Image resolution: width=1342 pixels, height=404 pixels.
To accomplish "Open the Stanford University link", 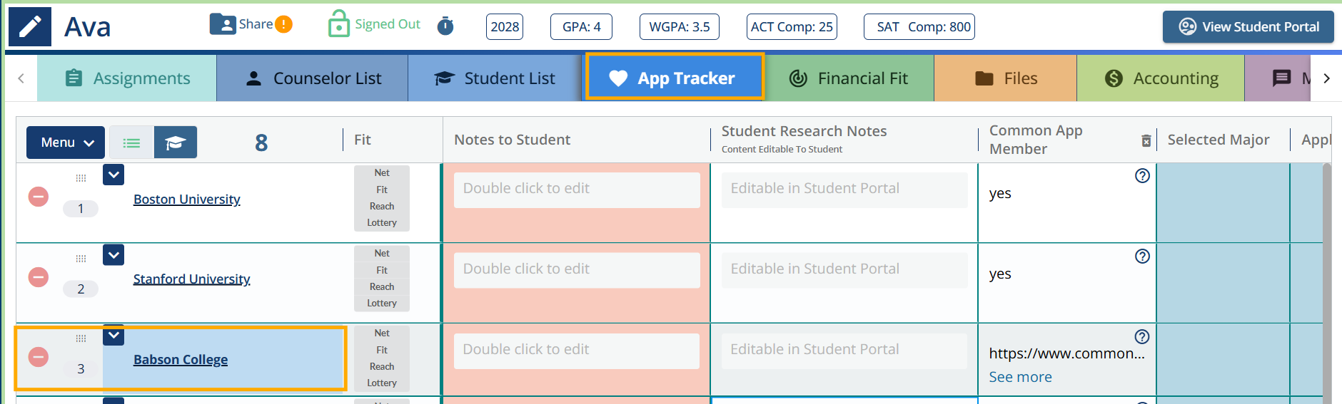I will coord(191,279).
